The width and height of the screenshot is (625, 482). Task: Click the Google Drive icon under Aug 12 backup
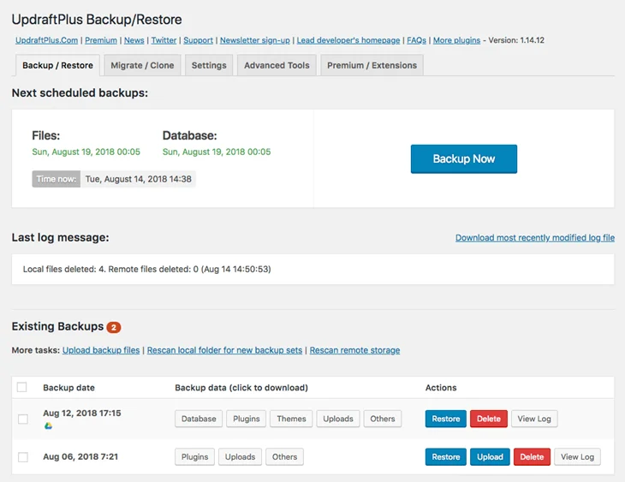pyautogui.click(x=48, y=425)
